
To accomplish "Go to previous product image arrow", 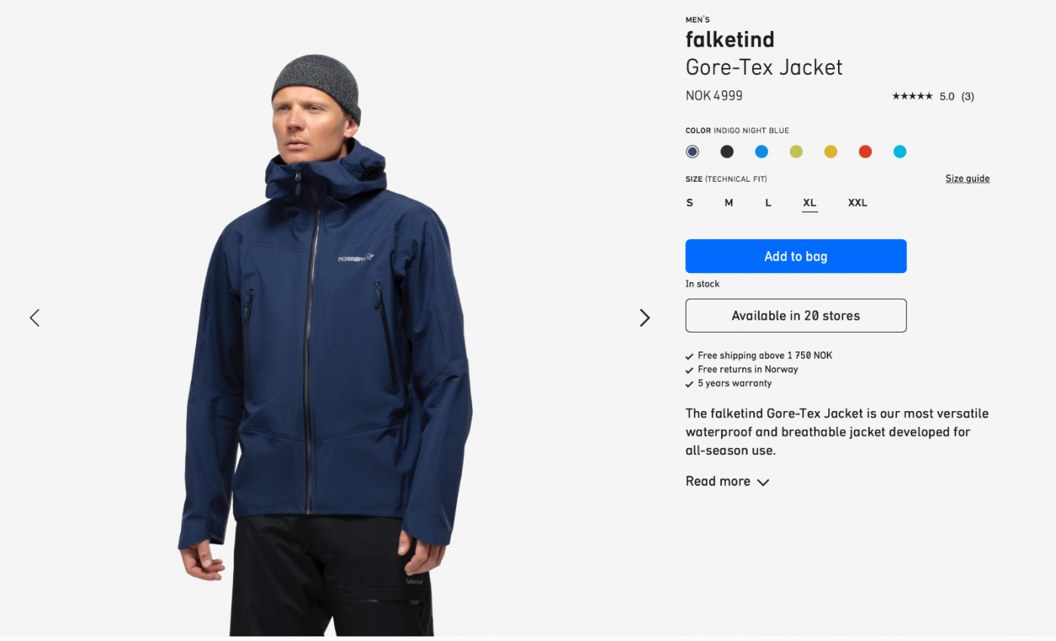I will (x=35, y=317).
